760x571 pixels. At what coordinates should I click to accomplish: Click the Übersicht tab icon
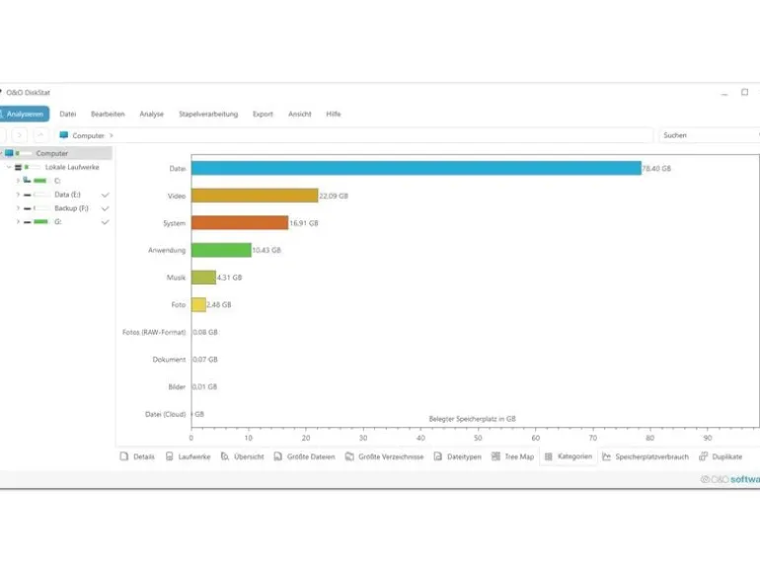pos(225,456)
